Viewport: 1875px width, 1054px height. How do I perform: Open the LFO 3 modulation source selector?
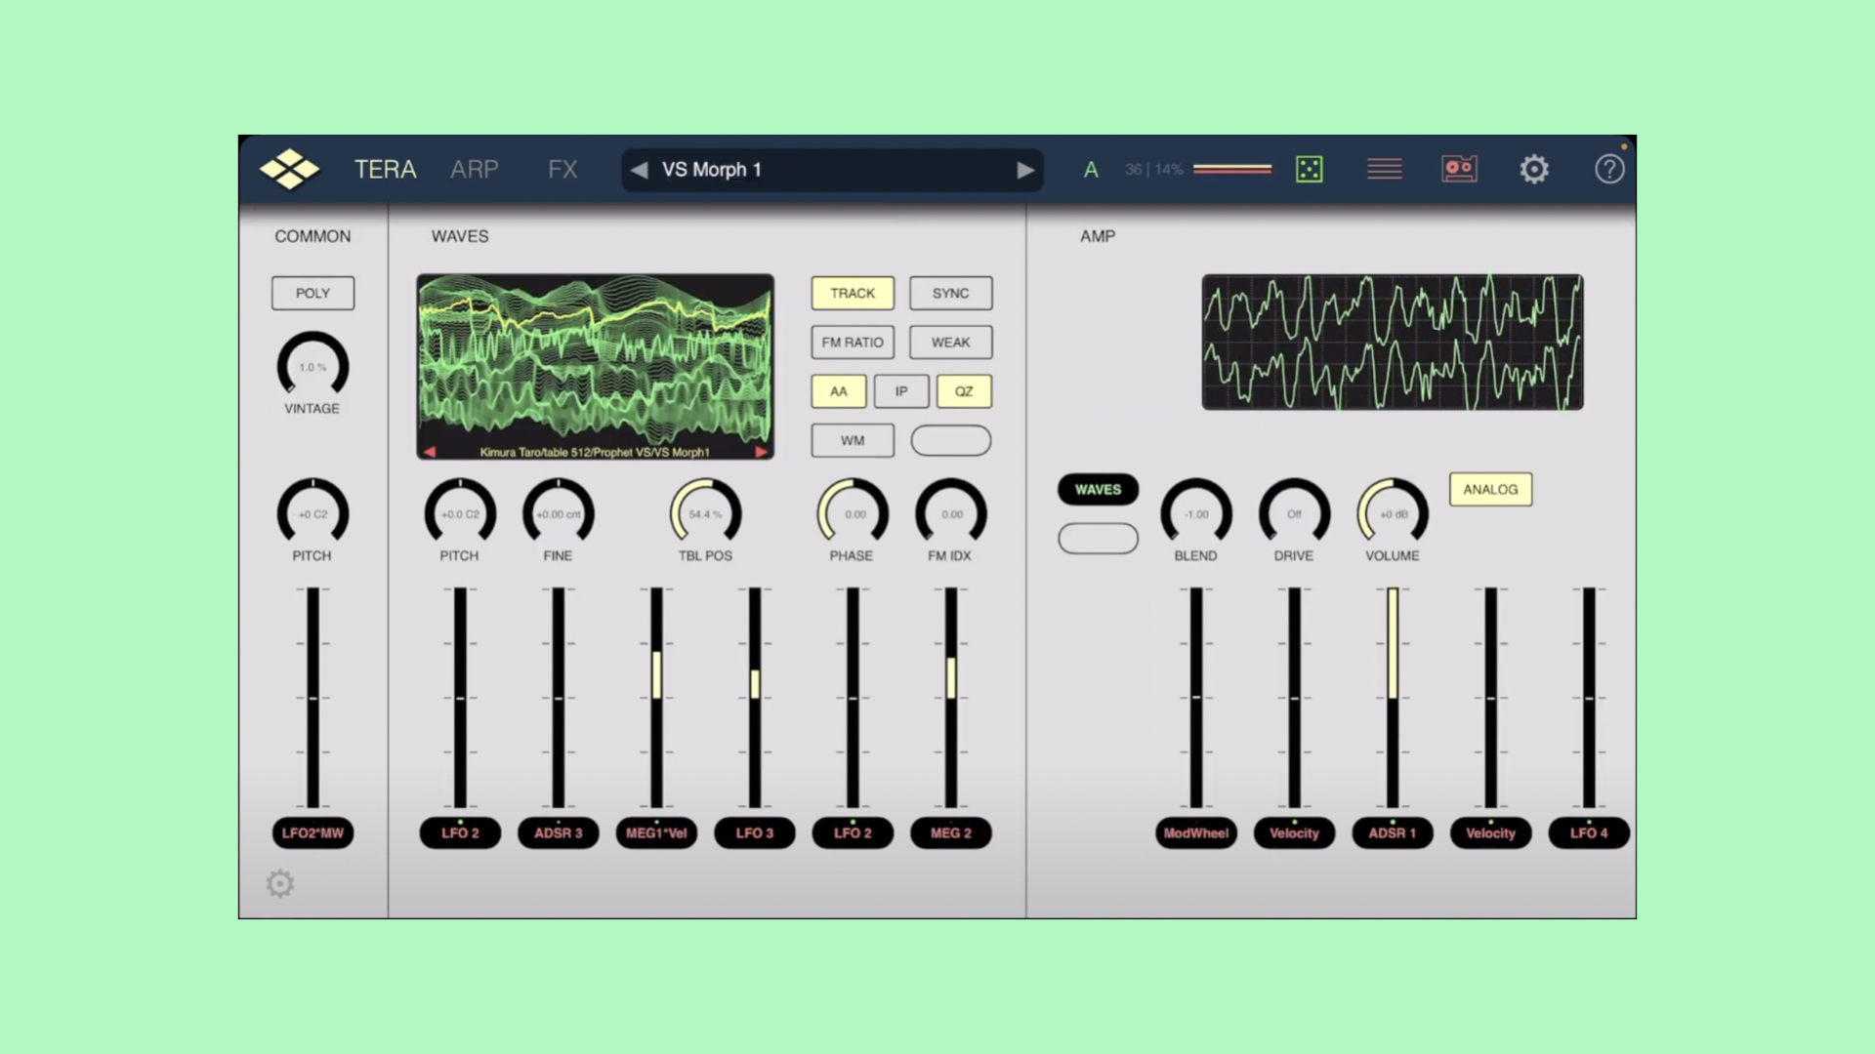754,832
